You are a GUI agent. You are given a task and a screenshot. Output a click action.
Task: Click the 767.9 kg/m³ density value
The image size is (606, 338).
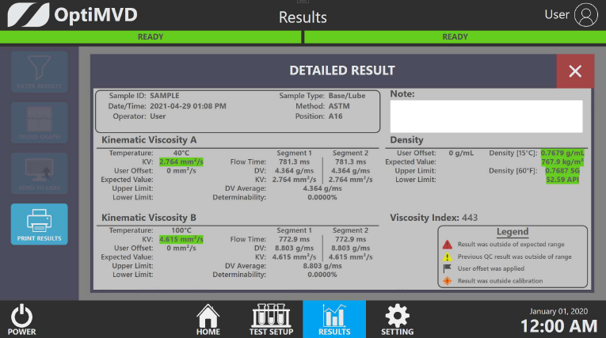pyautogui.click(x=562, y=161)
